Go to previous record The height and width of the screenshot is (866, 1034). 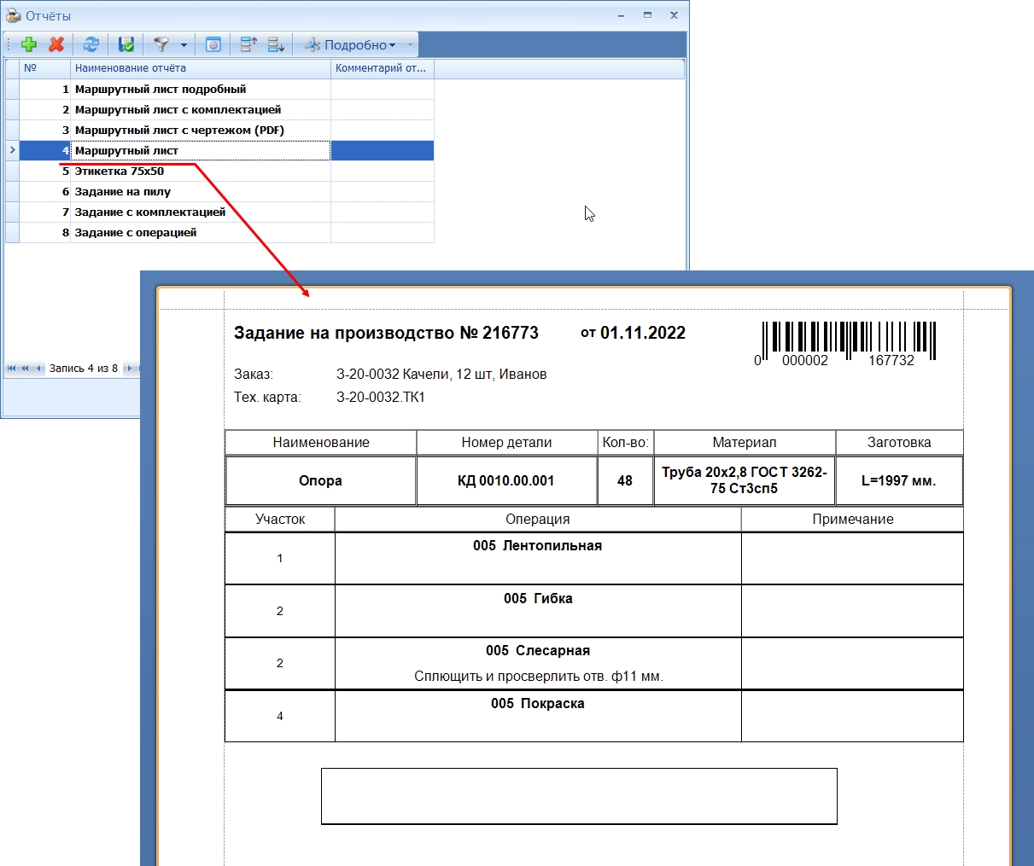click(x=38, y=369)
